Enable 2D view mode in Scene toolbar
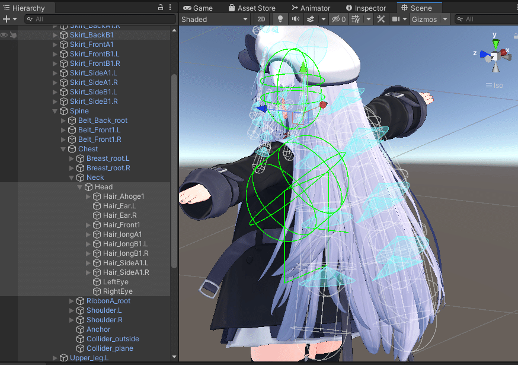The height and width of the screenshot is (365, 518). point(261,19)
